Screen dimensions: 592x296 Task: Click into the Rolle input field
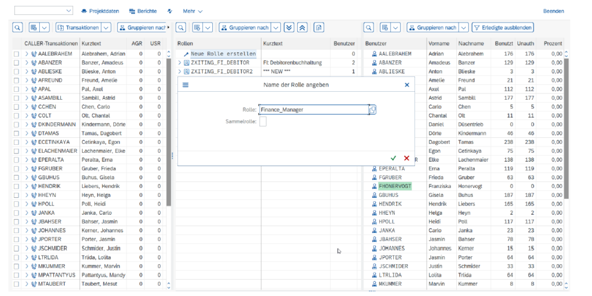point(312,109)
